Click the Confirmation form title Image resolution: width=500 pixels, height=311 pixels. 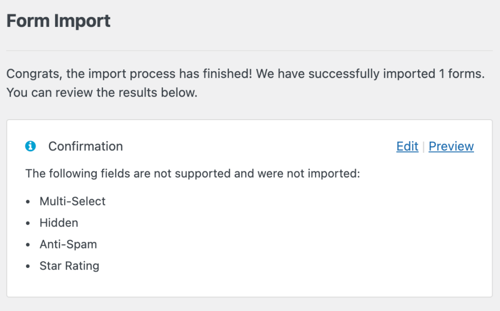click(x=85, y=146)
